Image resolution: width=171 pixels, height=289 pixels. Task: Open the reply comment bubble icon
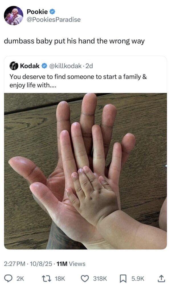coord(8,278)
